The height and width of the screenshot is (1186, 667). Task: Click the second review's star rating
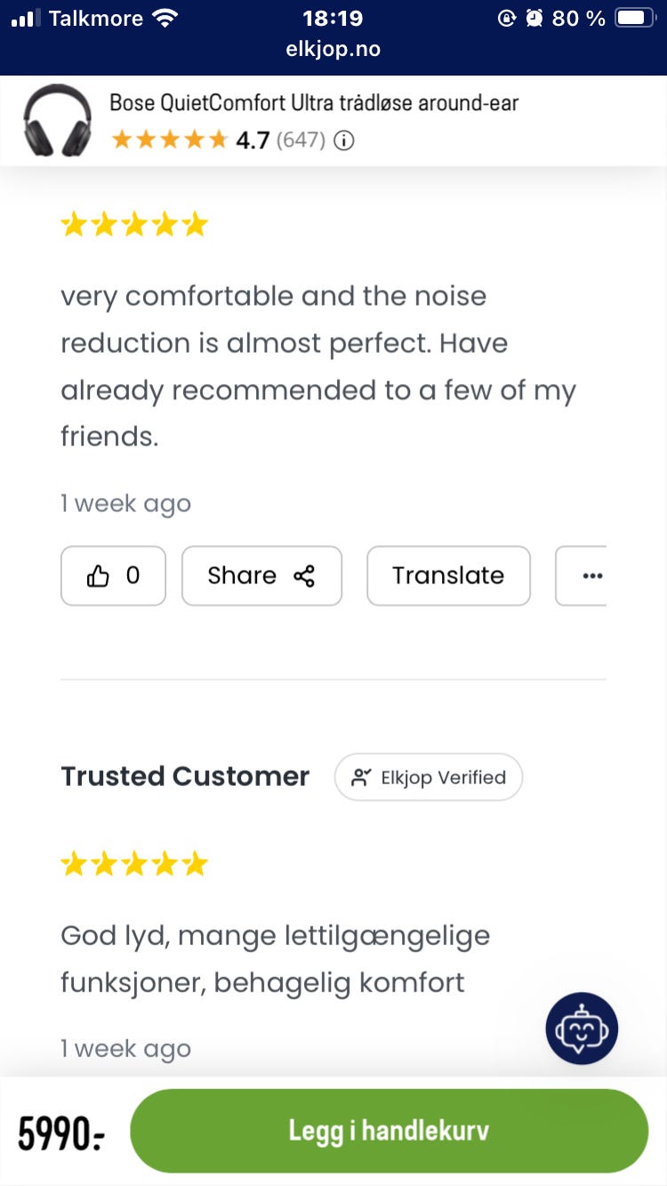click(134, 863)
